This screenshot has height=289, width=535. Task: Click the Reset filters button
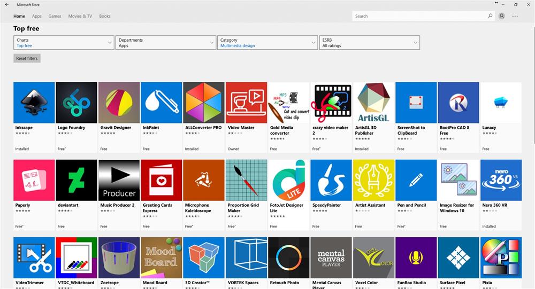pyautogui.click(x=27, y=58)
